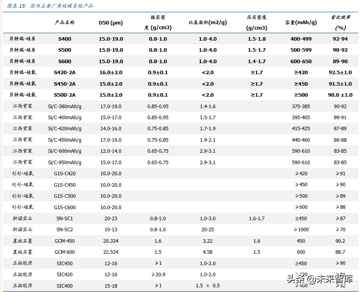Select the 'Si/C-380mAh/g' product cell

[65, 107]
